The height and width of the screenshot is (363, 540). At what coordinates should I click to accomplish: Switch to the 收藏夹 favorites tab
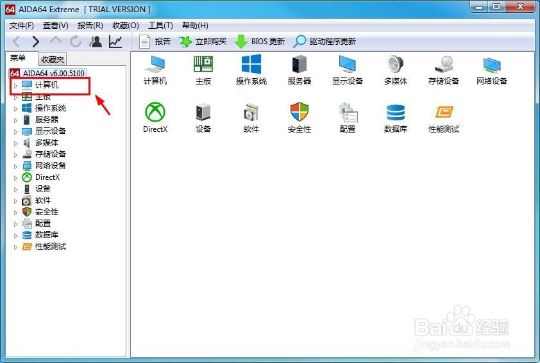click(53, 59)
